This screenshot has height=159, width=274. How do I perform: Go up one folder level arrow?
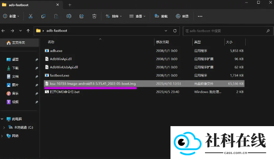pyautogui.click(x=28, y=31)
